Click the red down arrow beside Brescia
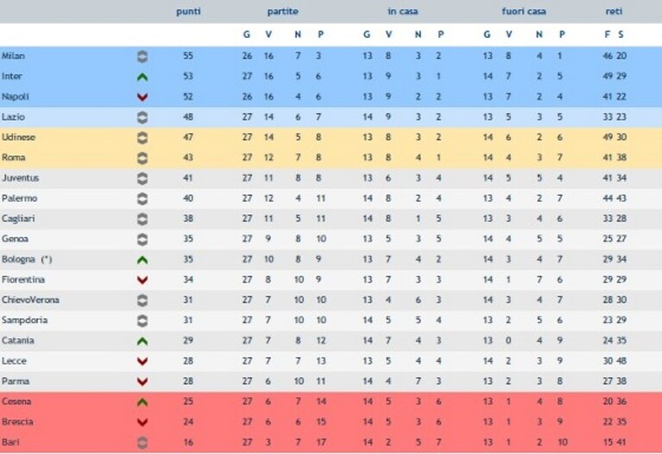The image size is (662, 454). 142,422
